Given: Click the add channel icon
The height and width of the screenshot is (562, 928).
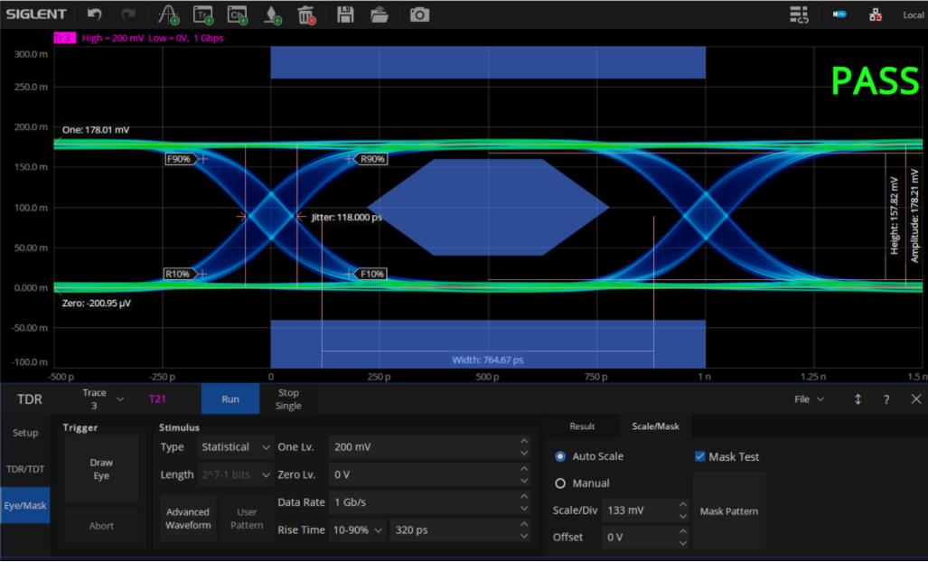Looking at the screenshot, I should (237, 14).
